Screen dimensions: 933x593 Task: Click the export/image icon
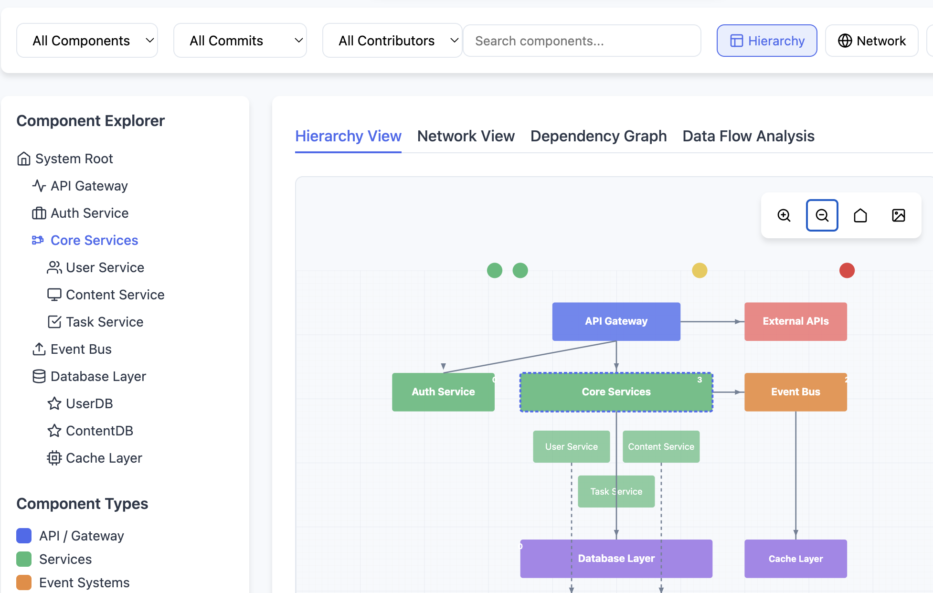(x=898, y=216)
